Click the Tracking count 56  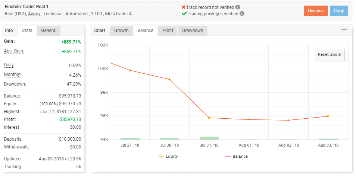[79, 166]
